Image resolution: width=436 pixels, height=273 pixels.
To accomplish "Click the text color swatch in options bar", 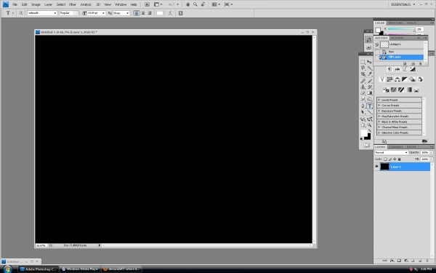I will pos(160,13).
